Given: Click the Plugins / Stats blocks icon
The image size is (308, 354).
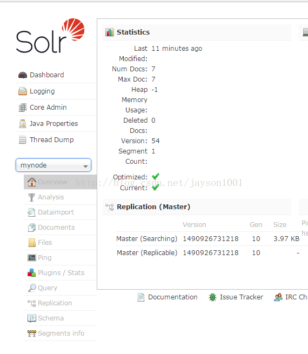Looking at the screenshot, I should (31, 273).
